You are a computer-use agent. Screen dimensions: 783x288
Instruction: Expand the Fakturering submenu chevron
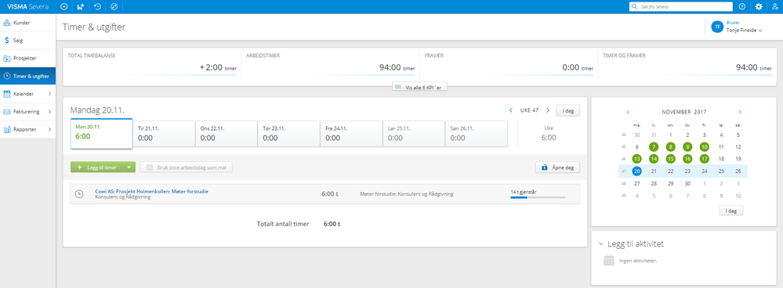click(x=49, y=112)
